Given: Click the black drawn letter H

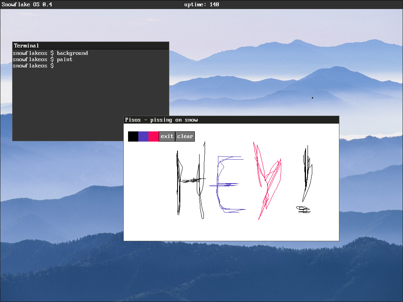Looking at the screenshot, I should click(191, 180).
